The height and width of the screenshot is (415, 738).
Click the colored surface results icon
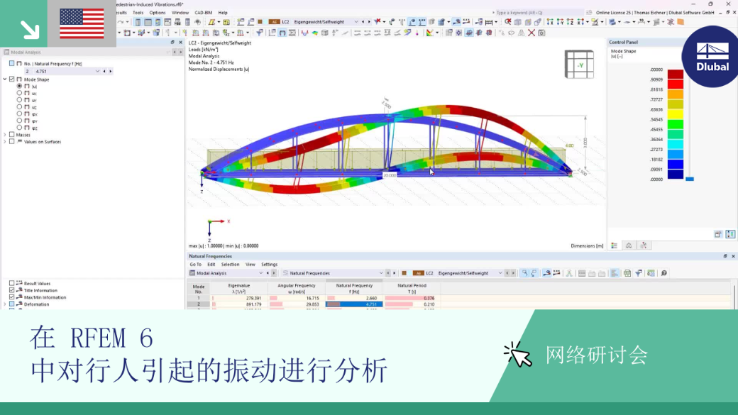(315, 33)
